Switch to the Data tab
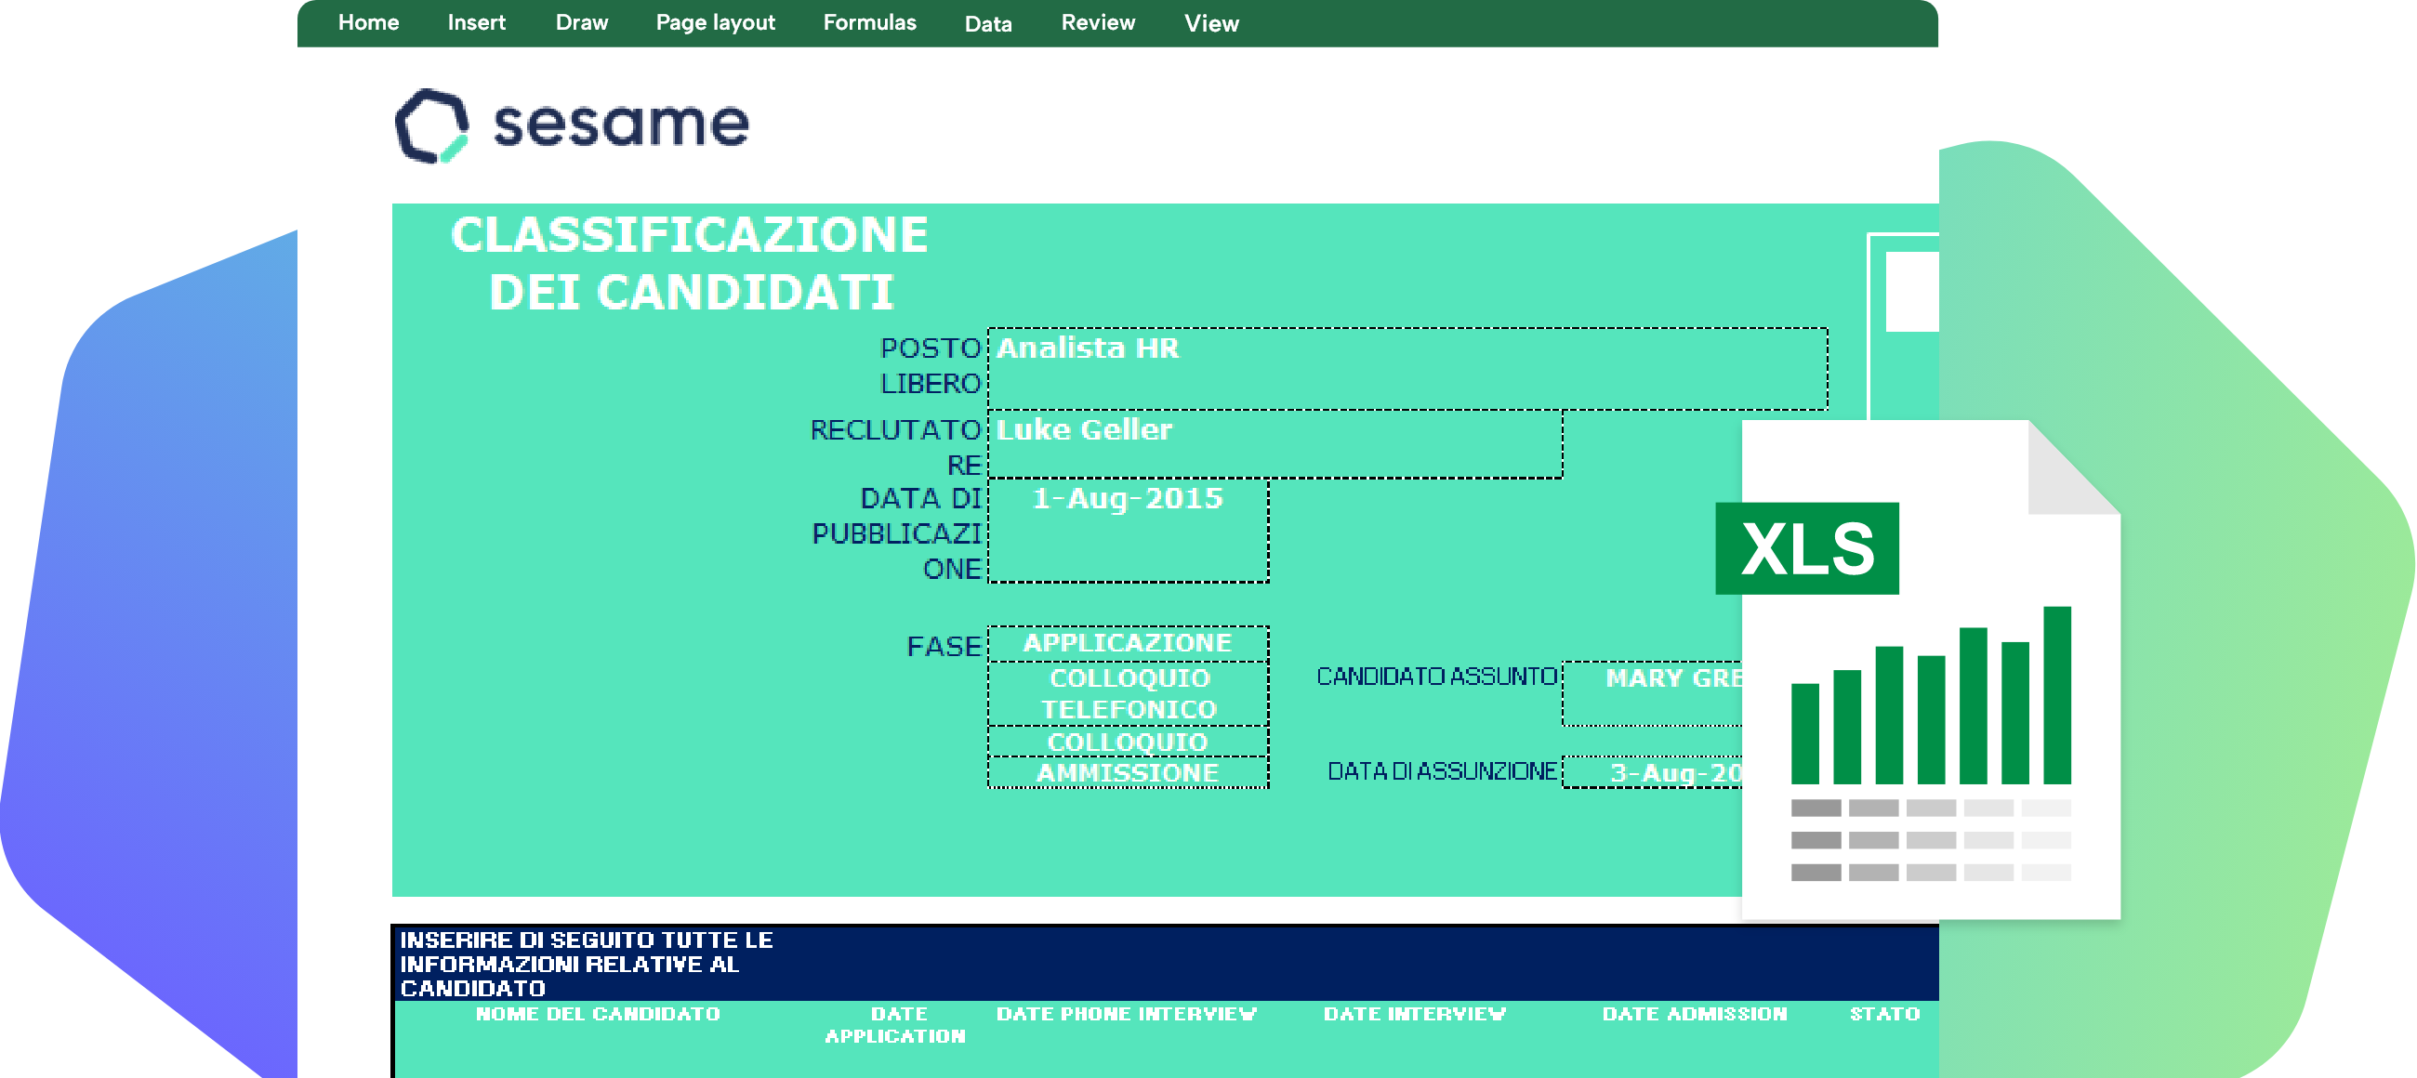Image resolution: width=2417 pixels, height=1078 pixels. click(x=988, y=23)
